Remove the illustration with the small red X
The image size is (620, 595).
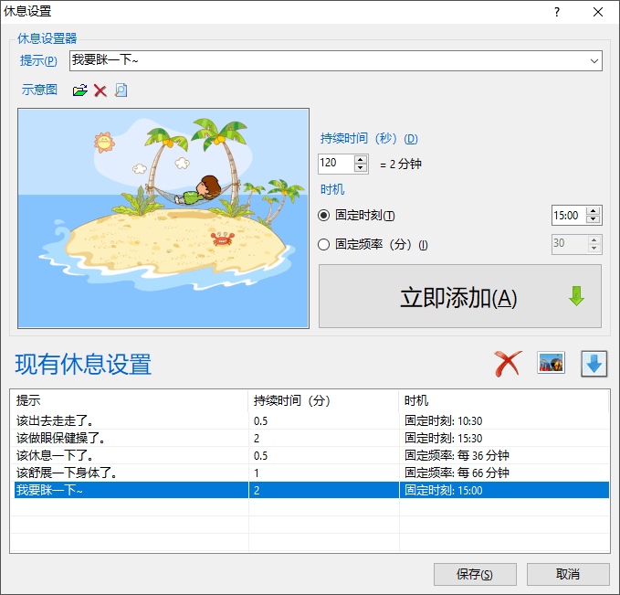pos(100,90)
